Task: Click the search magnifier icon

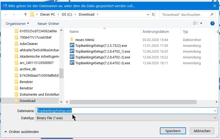Action: (212, 15)
